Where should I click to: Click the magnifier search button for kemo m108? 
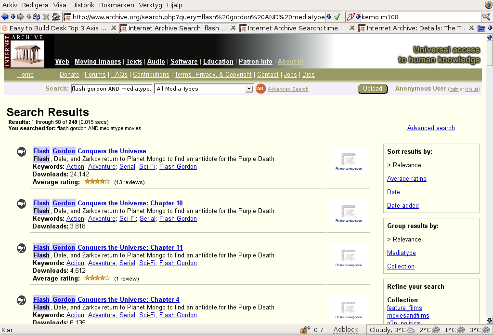pyautogui.click(x=486, y=17)
